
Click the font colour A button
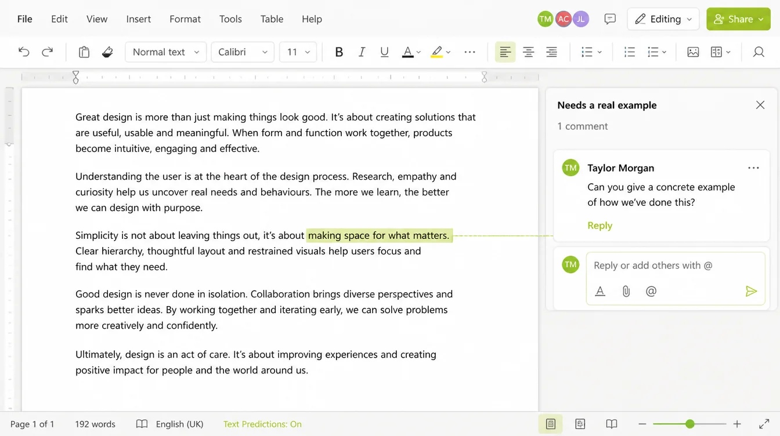[x=408, y=52]
